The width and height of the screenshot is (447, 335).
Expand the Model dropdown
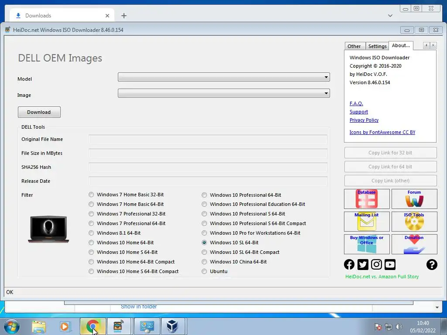pos(326,77)
